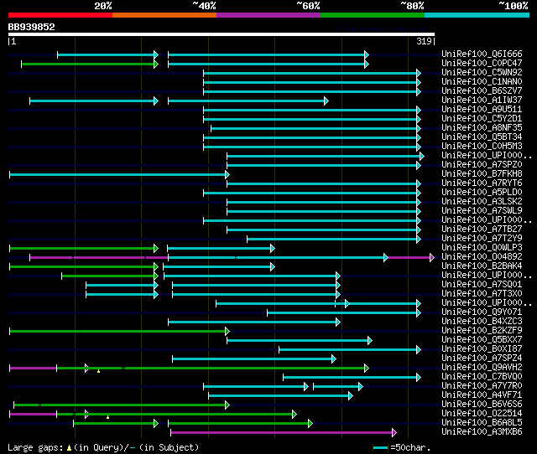Click the red 20% legend segment
The width and height of the screenshot is (537, 454).
(x=60, y=15)
